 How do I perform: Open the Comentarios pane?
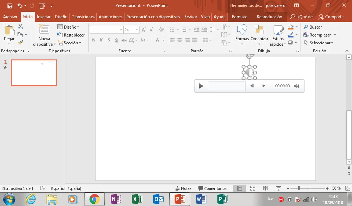(212, 188)
